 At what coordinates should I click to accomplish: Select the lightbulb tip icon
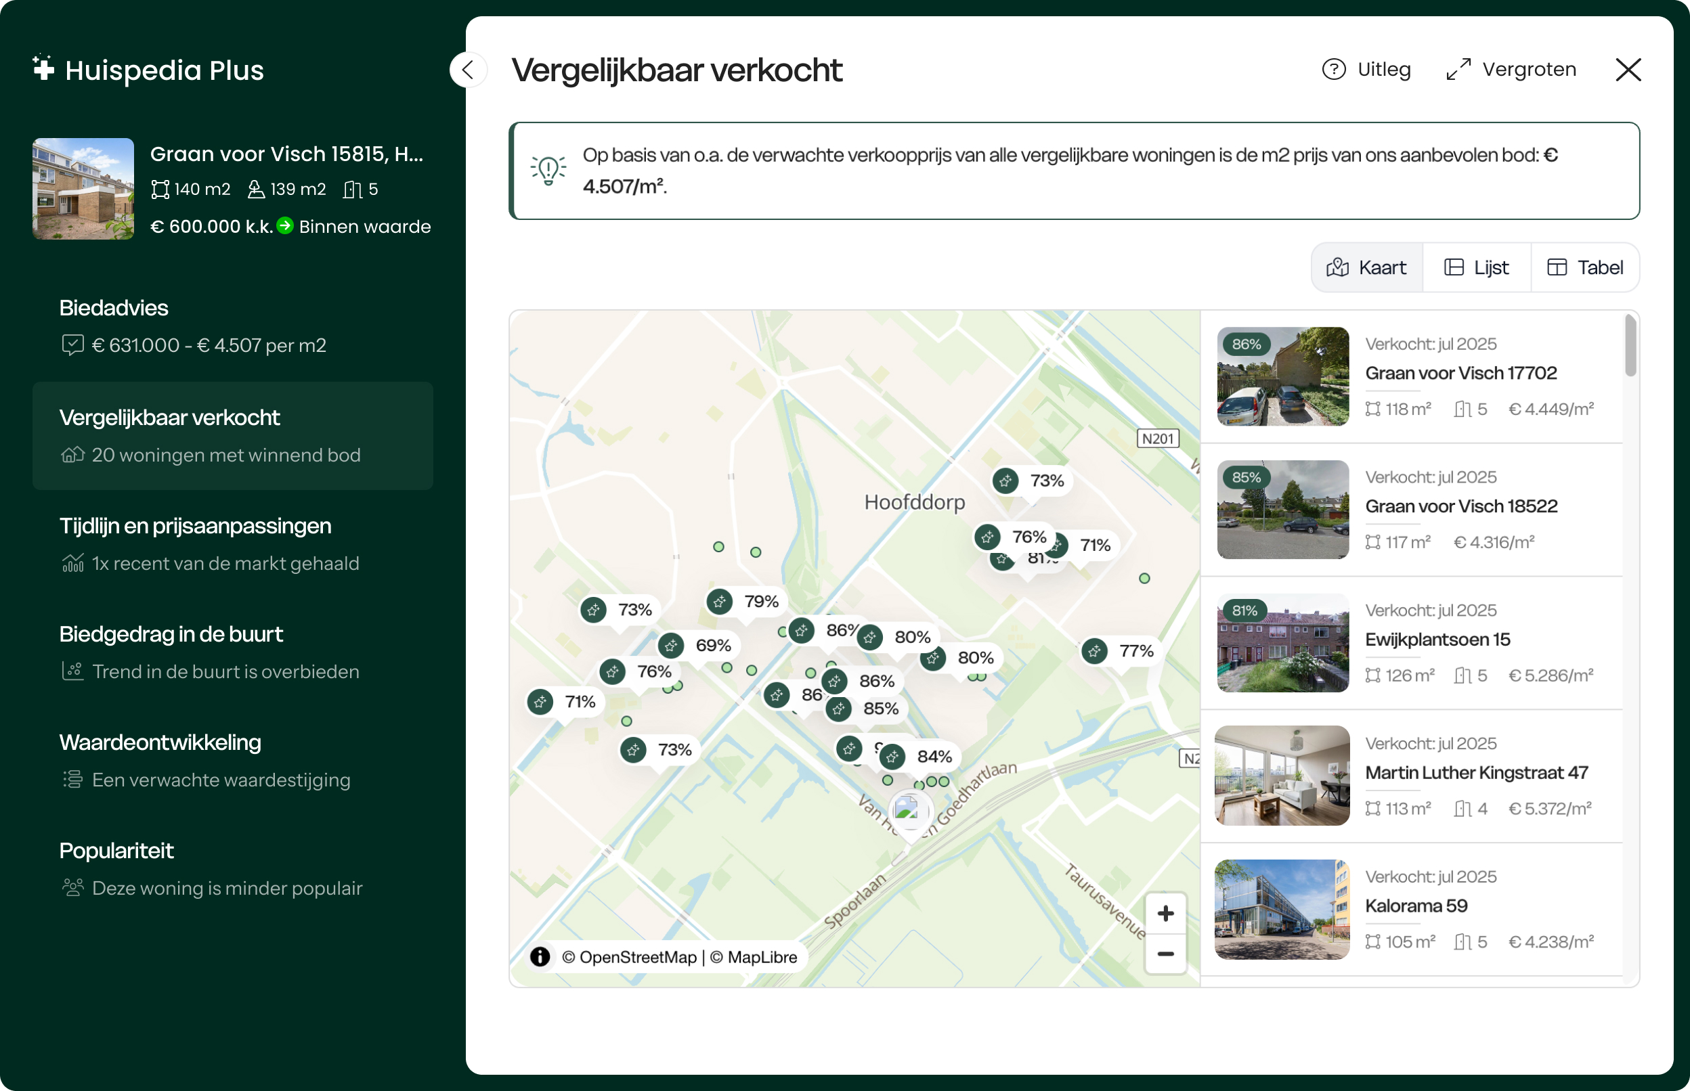click(x=548, y=169)
